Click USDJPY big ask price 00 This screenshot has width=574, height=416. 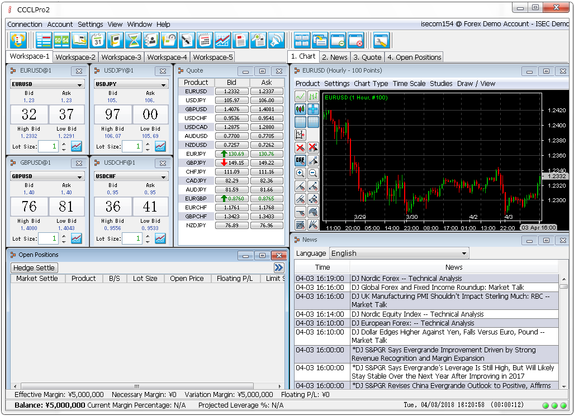[x=150, y=114]
